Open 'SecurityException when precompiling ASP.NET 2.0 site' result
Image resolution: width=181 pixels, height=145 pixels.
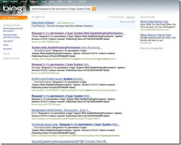pyautogui.click(x=70, y=141)
